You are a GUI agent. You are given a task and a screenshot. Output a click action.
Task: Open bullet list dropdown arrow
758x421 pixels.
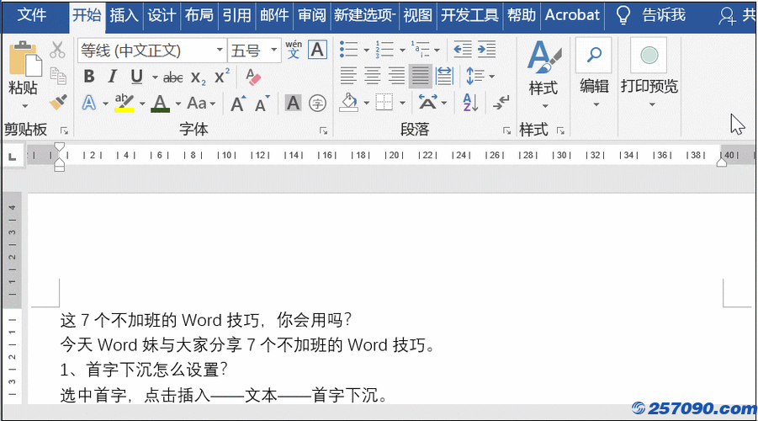click(366, 50)
